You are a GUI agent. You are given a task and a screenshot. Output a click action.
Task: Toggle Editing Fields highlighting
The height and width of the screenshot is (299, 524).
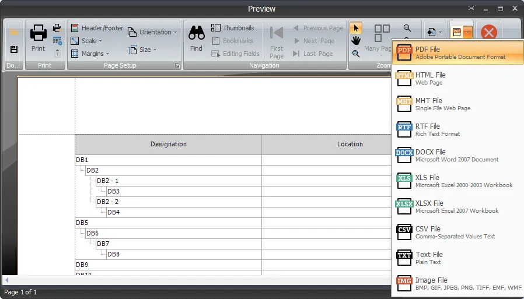point(235,54)
